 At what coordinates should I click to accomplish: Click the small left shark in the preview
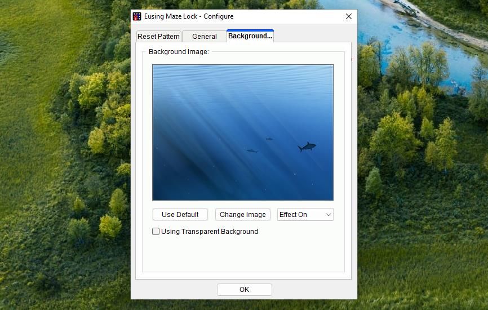pyautogui.click(x=252, y=151)
